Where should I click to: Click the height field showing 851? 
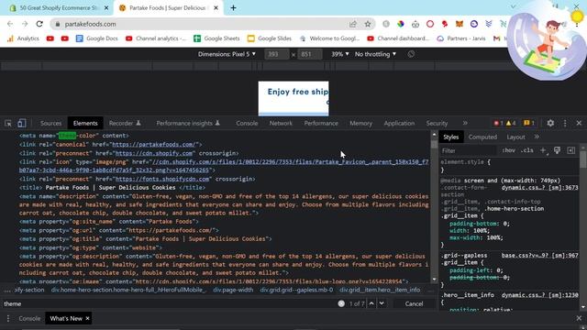(310, 54)
